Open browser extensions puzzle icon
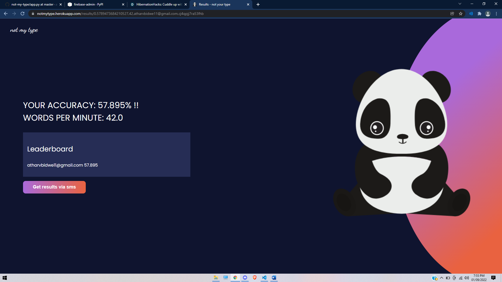Image resolution: width=502 pixels, height=282 pixels. [x=479, y=14]
